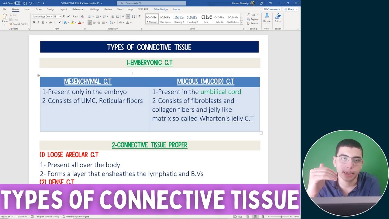This screenshot has width=389, height=219.
Task: Click the Search (Alt+Q) box
Action: (151, 3)
